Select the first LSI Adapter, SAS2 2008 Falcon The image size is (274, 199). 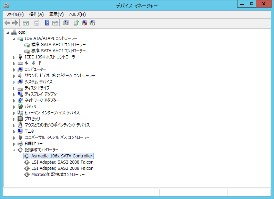(62, 162)
